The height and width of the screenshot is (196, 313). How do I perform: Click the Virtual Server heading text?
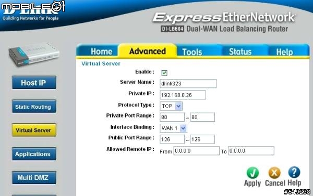pos(101,63)
